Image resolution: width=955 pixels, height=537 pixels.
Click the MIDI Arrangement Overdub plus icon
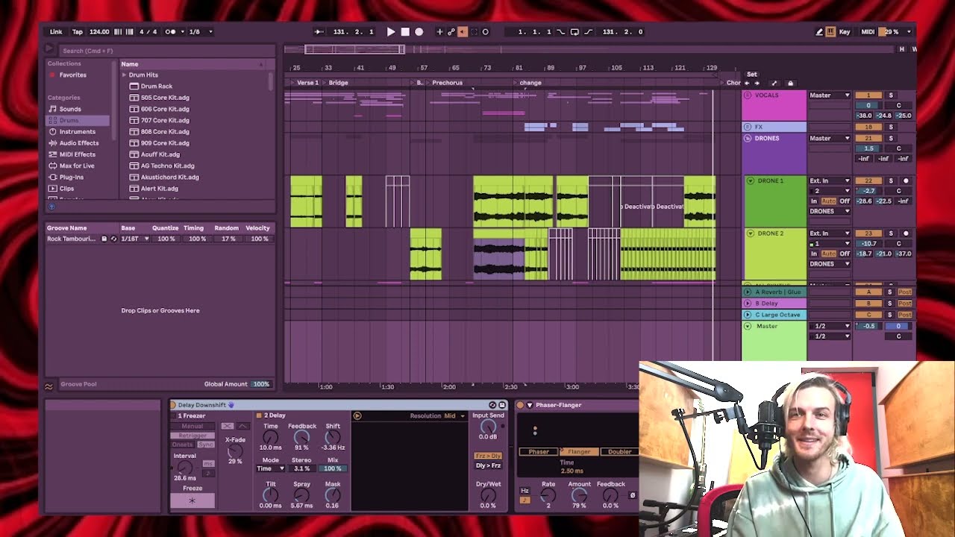coord(439,32)
